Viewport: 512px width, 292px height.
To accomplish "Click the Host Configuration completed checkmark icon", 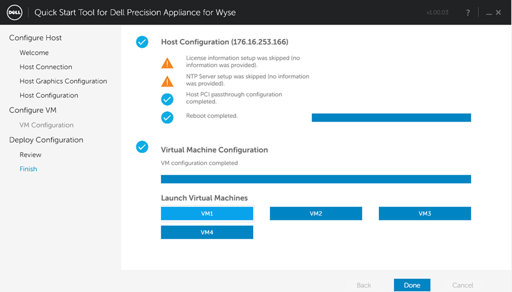I will click(x=142, y=42).
